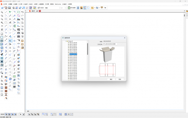The image size is (188, 118).
Task: Open the WebCenter menu
Action: 58,4
